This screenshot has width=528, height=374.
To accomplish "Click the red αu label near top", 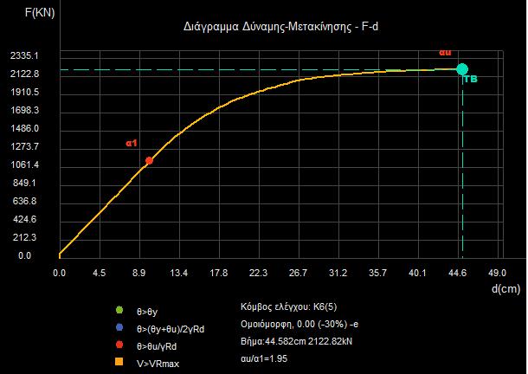I will 445,52.
